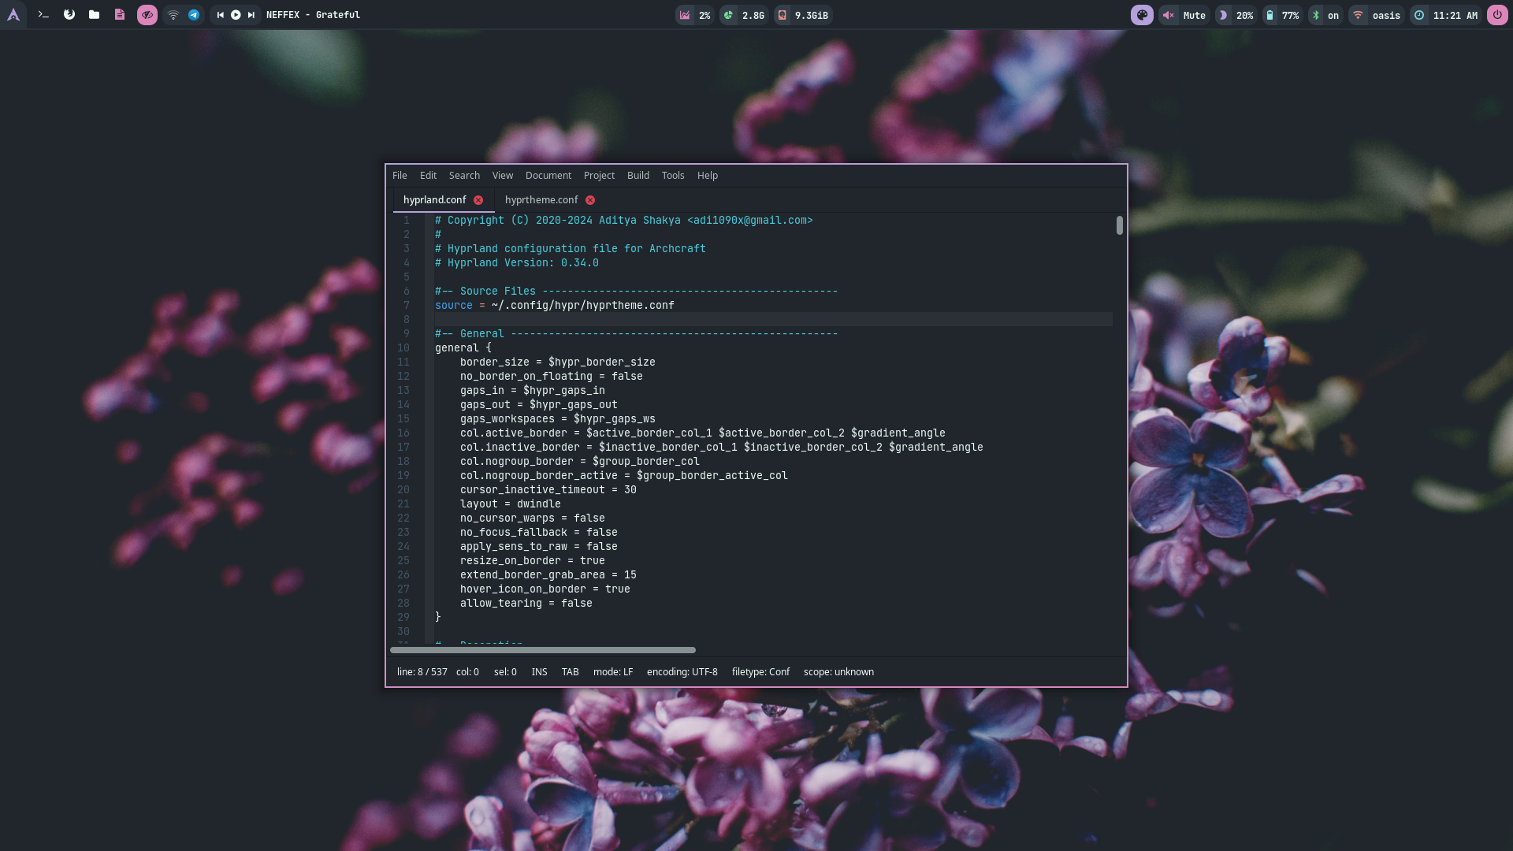Open the Document menu

[x=548, y=176]
